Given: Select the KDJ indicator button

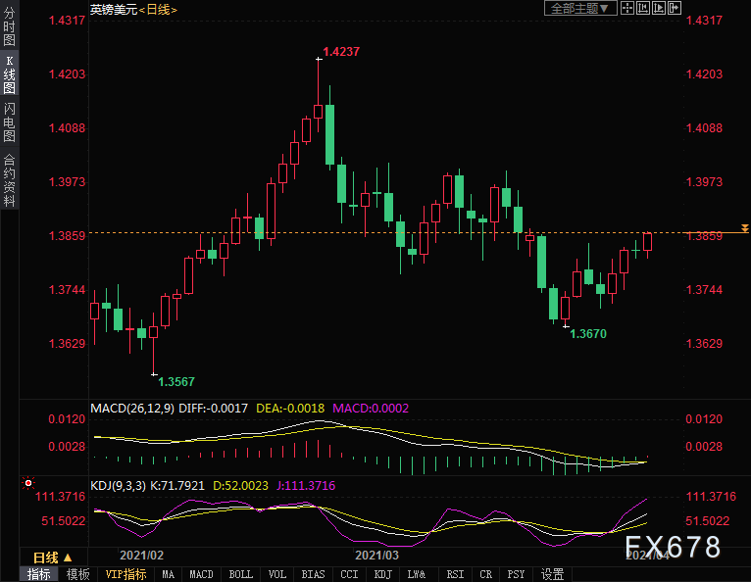Looking at the screenshot, I should coord(382,574).
